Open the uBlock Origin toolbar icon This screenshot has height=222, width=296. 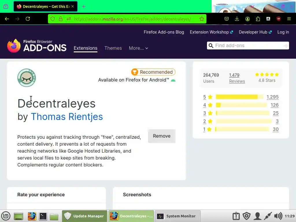point(278,19)
